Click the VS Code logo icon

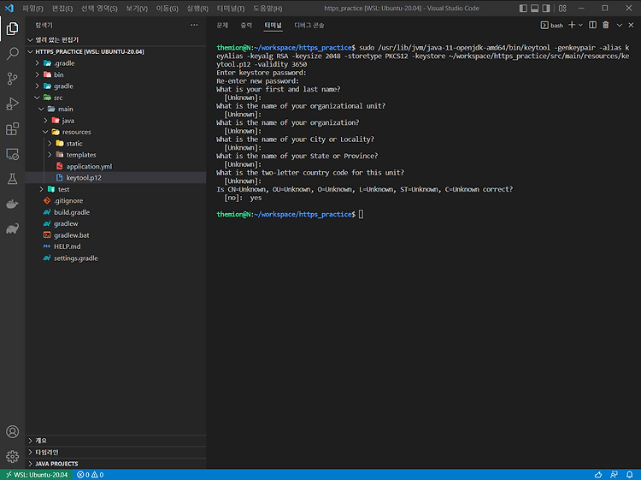[x=9, y=9]
